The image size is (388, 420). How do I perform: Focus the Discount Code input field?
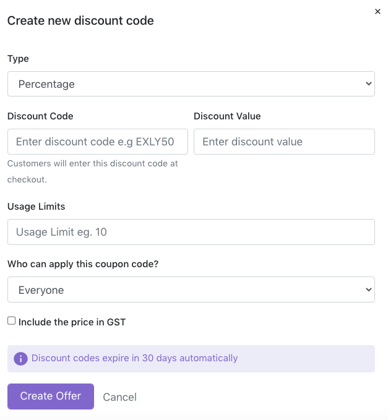(98, 142)
